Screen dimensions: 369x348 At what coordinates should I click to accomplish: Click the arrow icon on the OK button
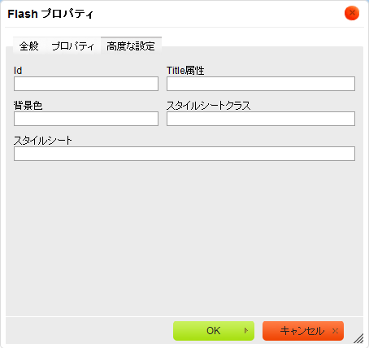coord(246,331)
